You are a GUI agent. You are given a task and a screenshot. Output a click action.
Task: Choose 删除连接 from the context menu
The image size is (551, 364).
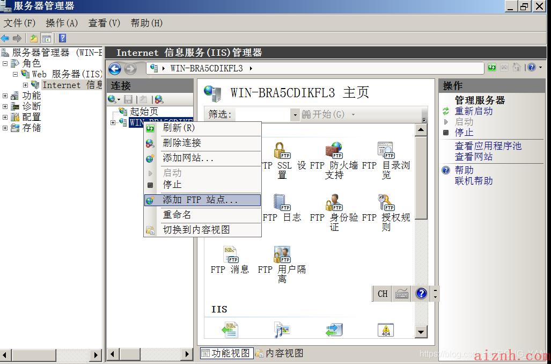[x=203, y=143]
